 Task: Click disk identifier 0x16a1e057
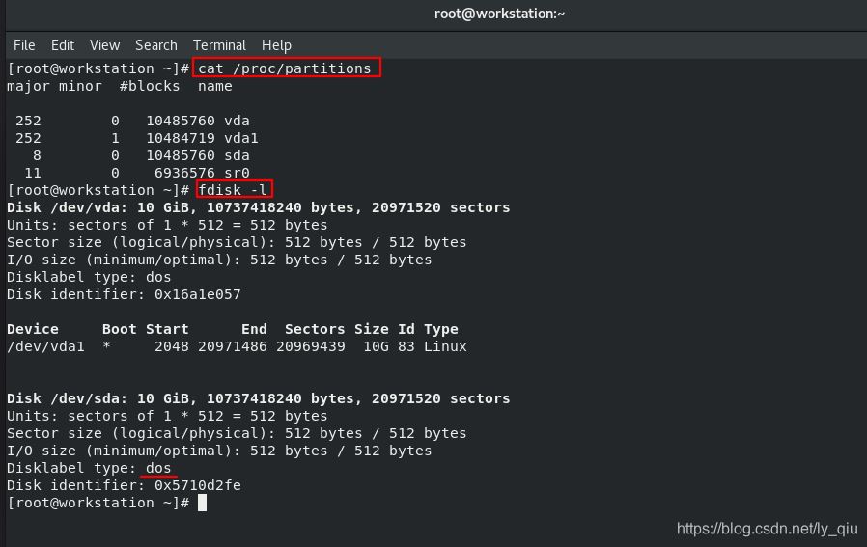[198, 294]
